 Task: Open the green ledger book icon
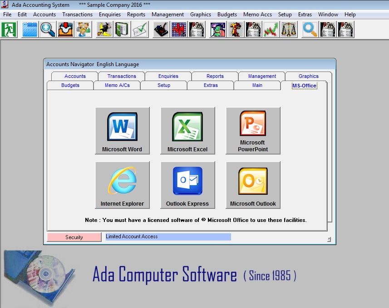[122, 29]
